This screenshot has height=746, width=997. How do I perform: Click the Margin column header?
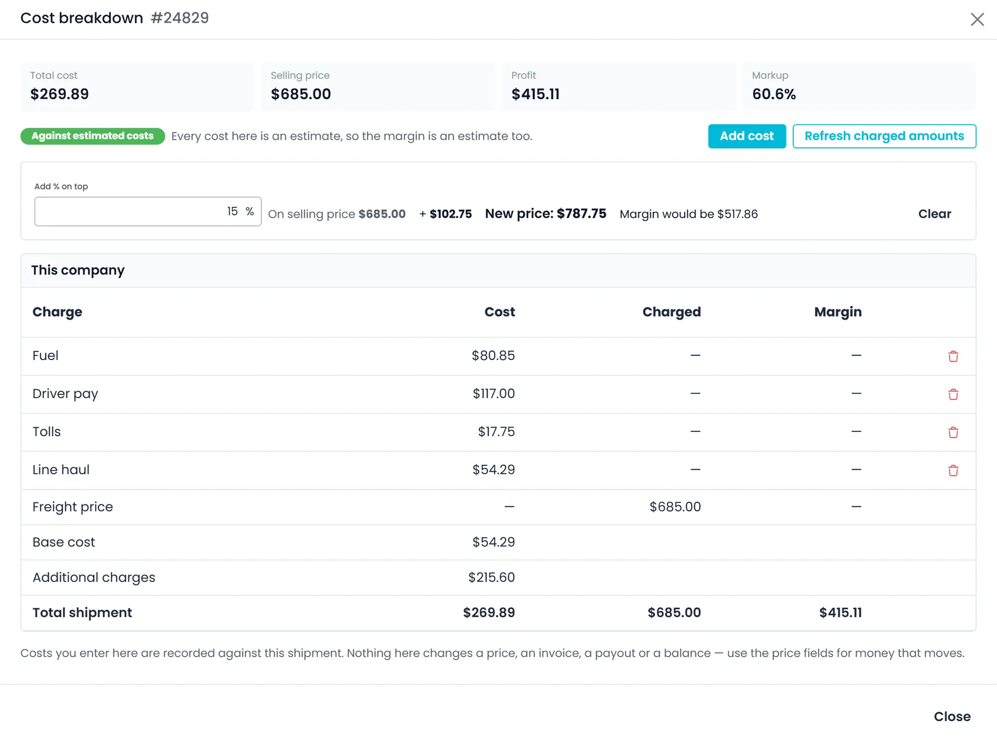tap(837, 312)
